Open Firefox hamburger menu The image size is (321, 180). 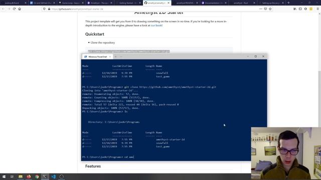click(317, 9)
